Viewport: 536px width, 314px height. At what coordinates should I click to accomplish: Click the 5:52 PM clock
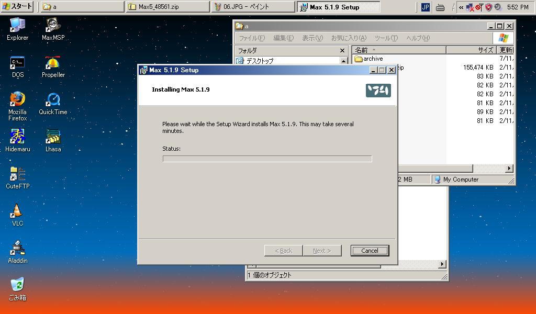518,7
